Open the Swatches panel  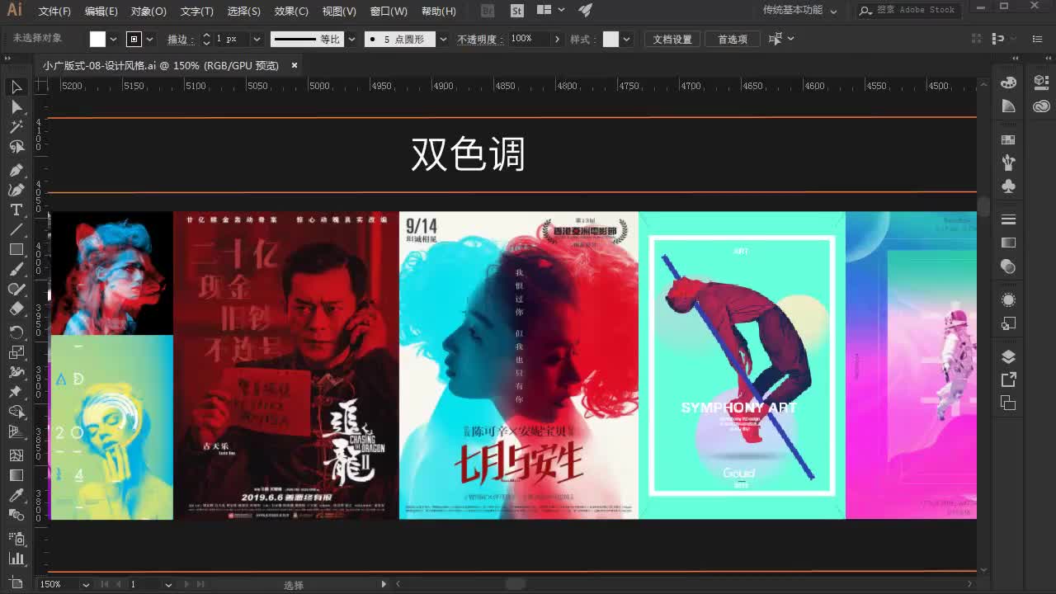[1008, 139]
